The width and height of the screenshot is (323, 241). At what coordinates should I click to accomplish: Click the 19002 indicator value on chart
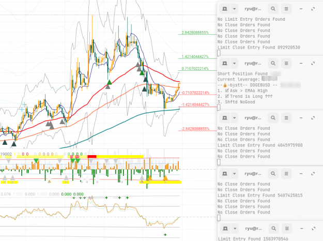tap(6, 154)
